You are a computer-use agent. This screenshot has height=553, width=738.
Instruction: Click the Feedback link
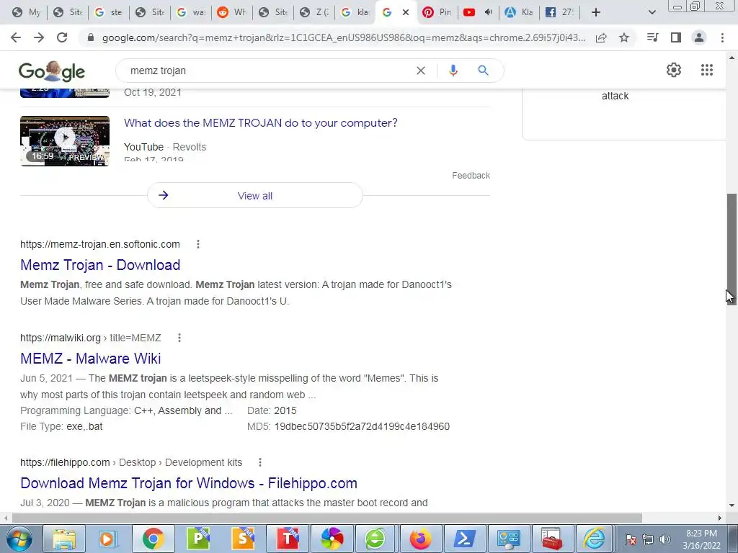(x=471, y=176)
